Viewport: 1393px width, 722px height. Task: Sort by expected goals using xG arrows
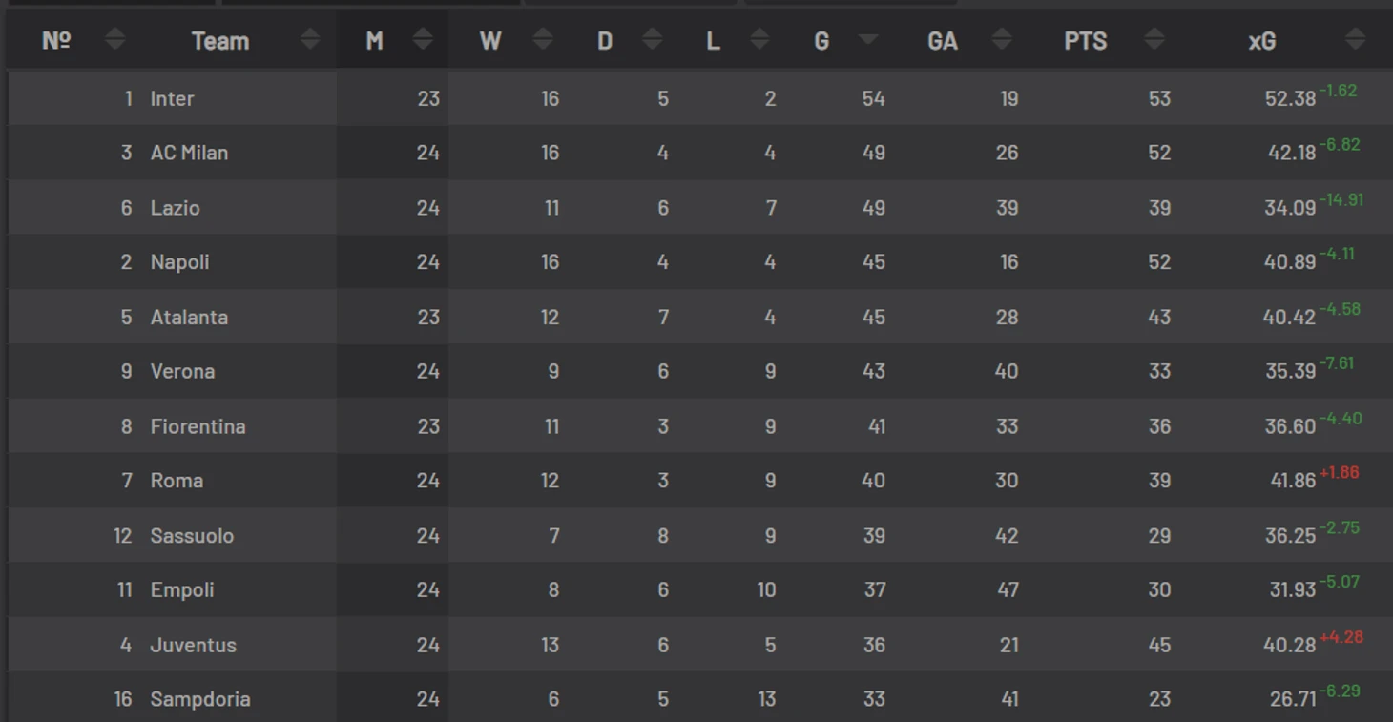point(1355,39)
